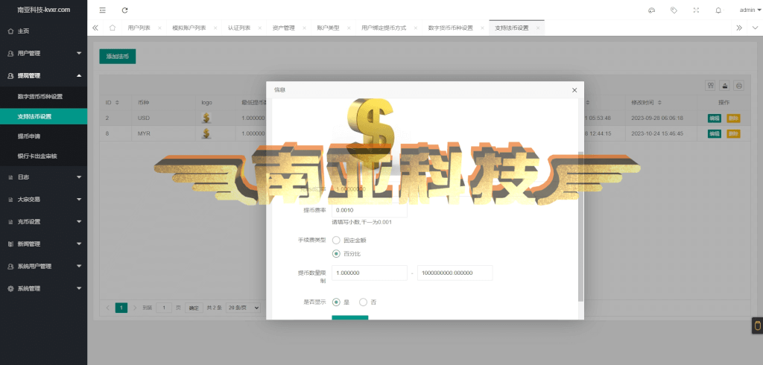Click the floating widget icon at right edge
The height and width of the screenshot is (365, 763).
757,325
